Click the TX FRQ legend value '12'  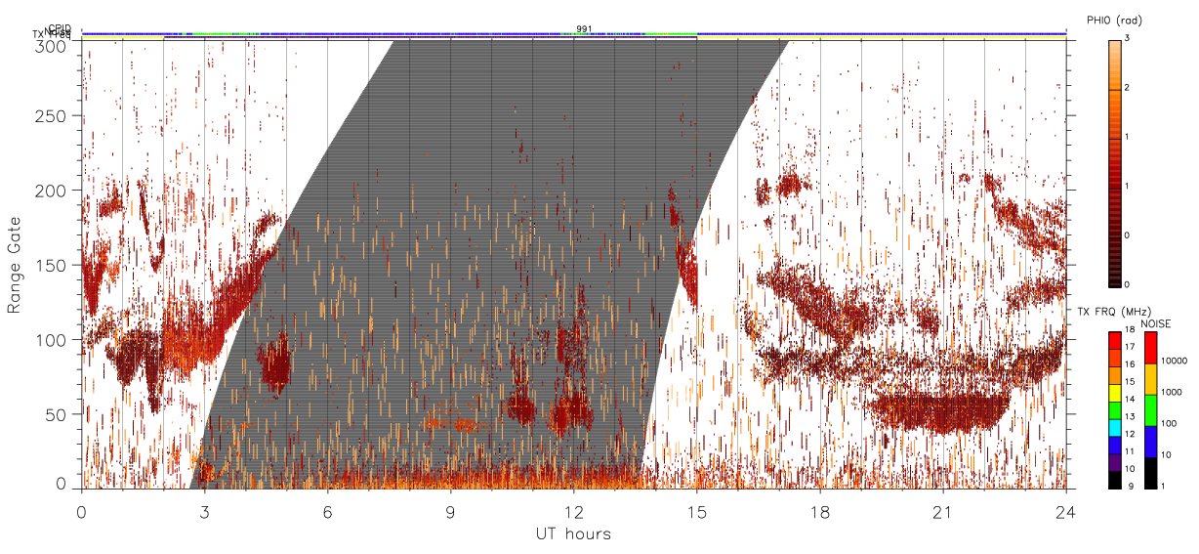(x=1130, y=435)
